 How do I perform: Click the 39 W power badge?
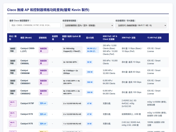pos(89,124)
